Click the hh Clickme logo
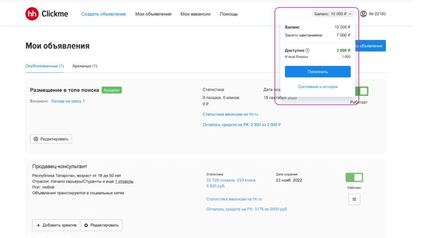The height and width of the screenshot is (238, 442). [x=47, y=14]
